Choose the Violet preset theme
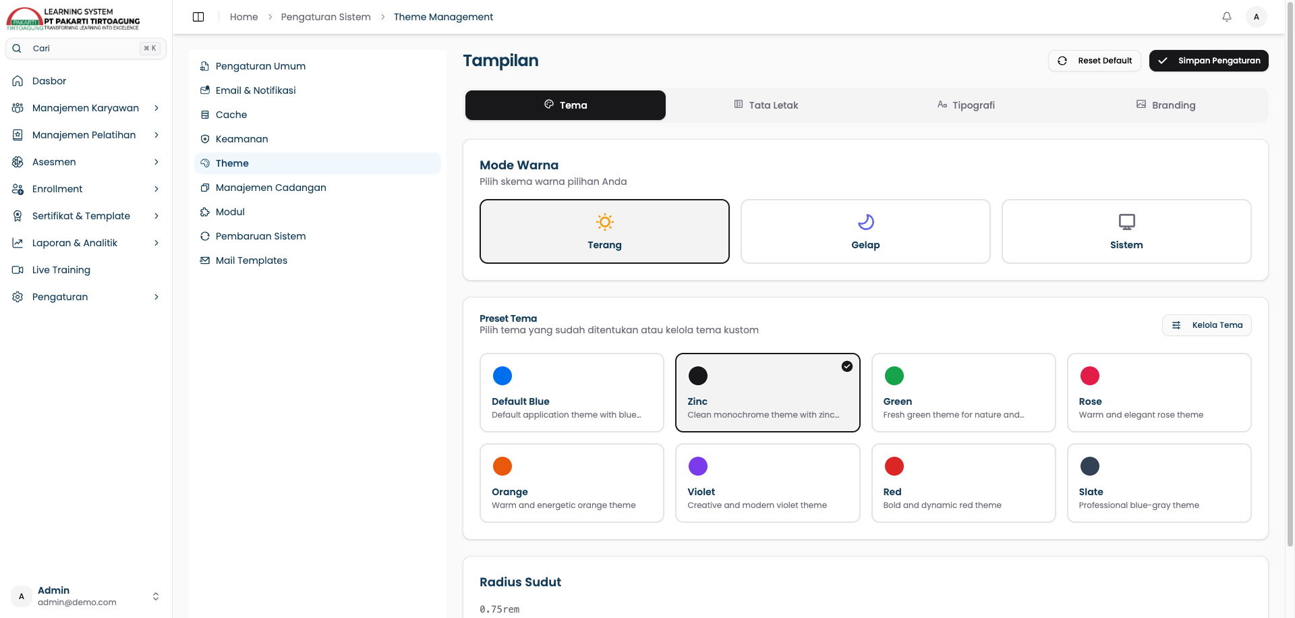This screenshot has height=618, width=1295. (768, 483)
